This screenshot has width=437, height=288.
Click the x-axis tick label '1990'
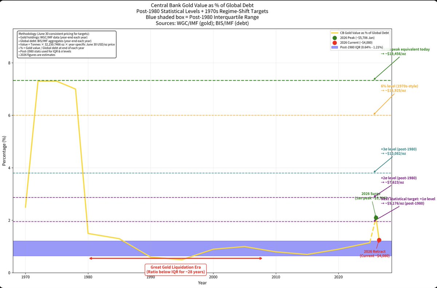click(150, 277)
